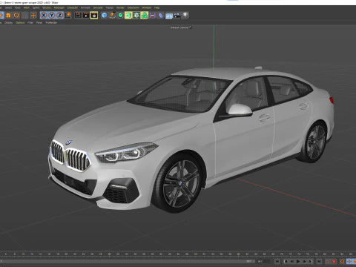Go to start of animation
The image size is (356, 267).
coord(277,261)
